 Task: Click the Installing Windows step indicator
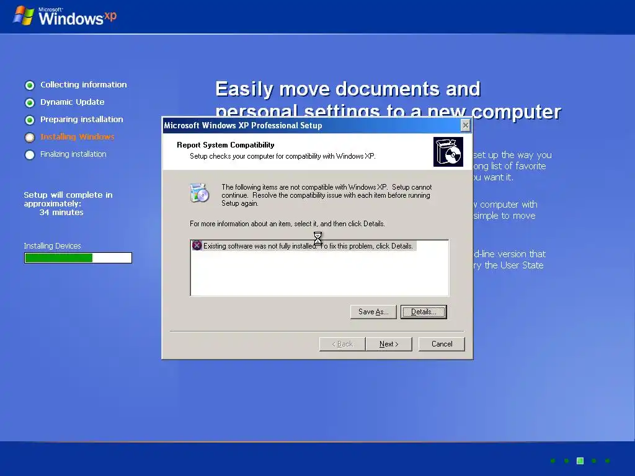pos(30,137)
